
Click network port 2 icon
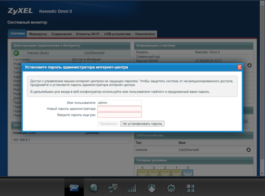[165, 173]
